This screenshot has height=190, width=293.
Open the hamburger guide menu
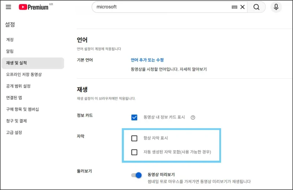(8, 7)
